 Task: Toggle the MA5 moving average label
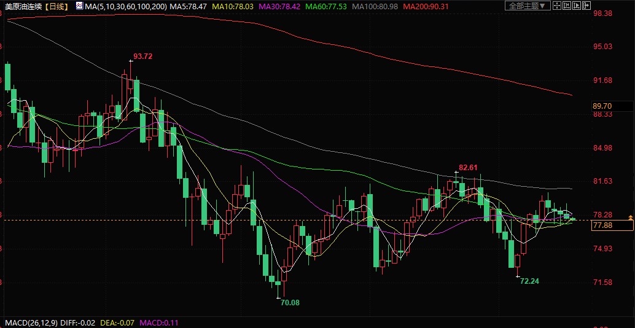point(187,6)
